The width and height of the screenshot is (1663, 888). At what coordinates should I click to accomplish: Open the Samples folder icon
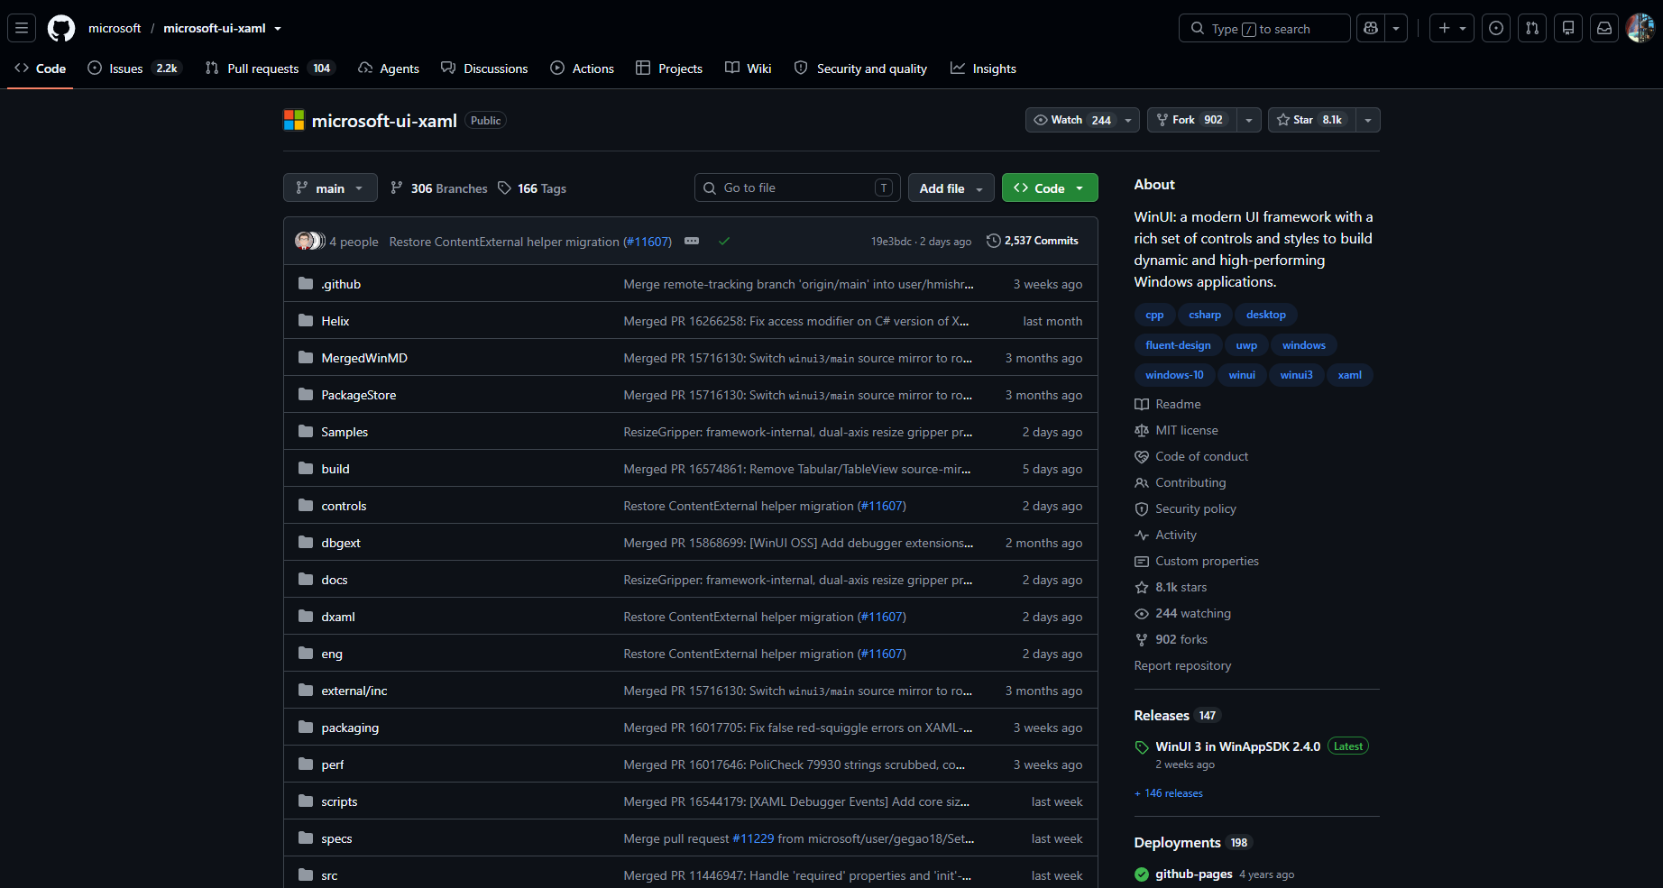click(x=306, y=431)
